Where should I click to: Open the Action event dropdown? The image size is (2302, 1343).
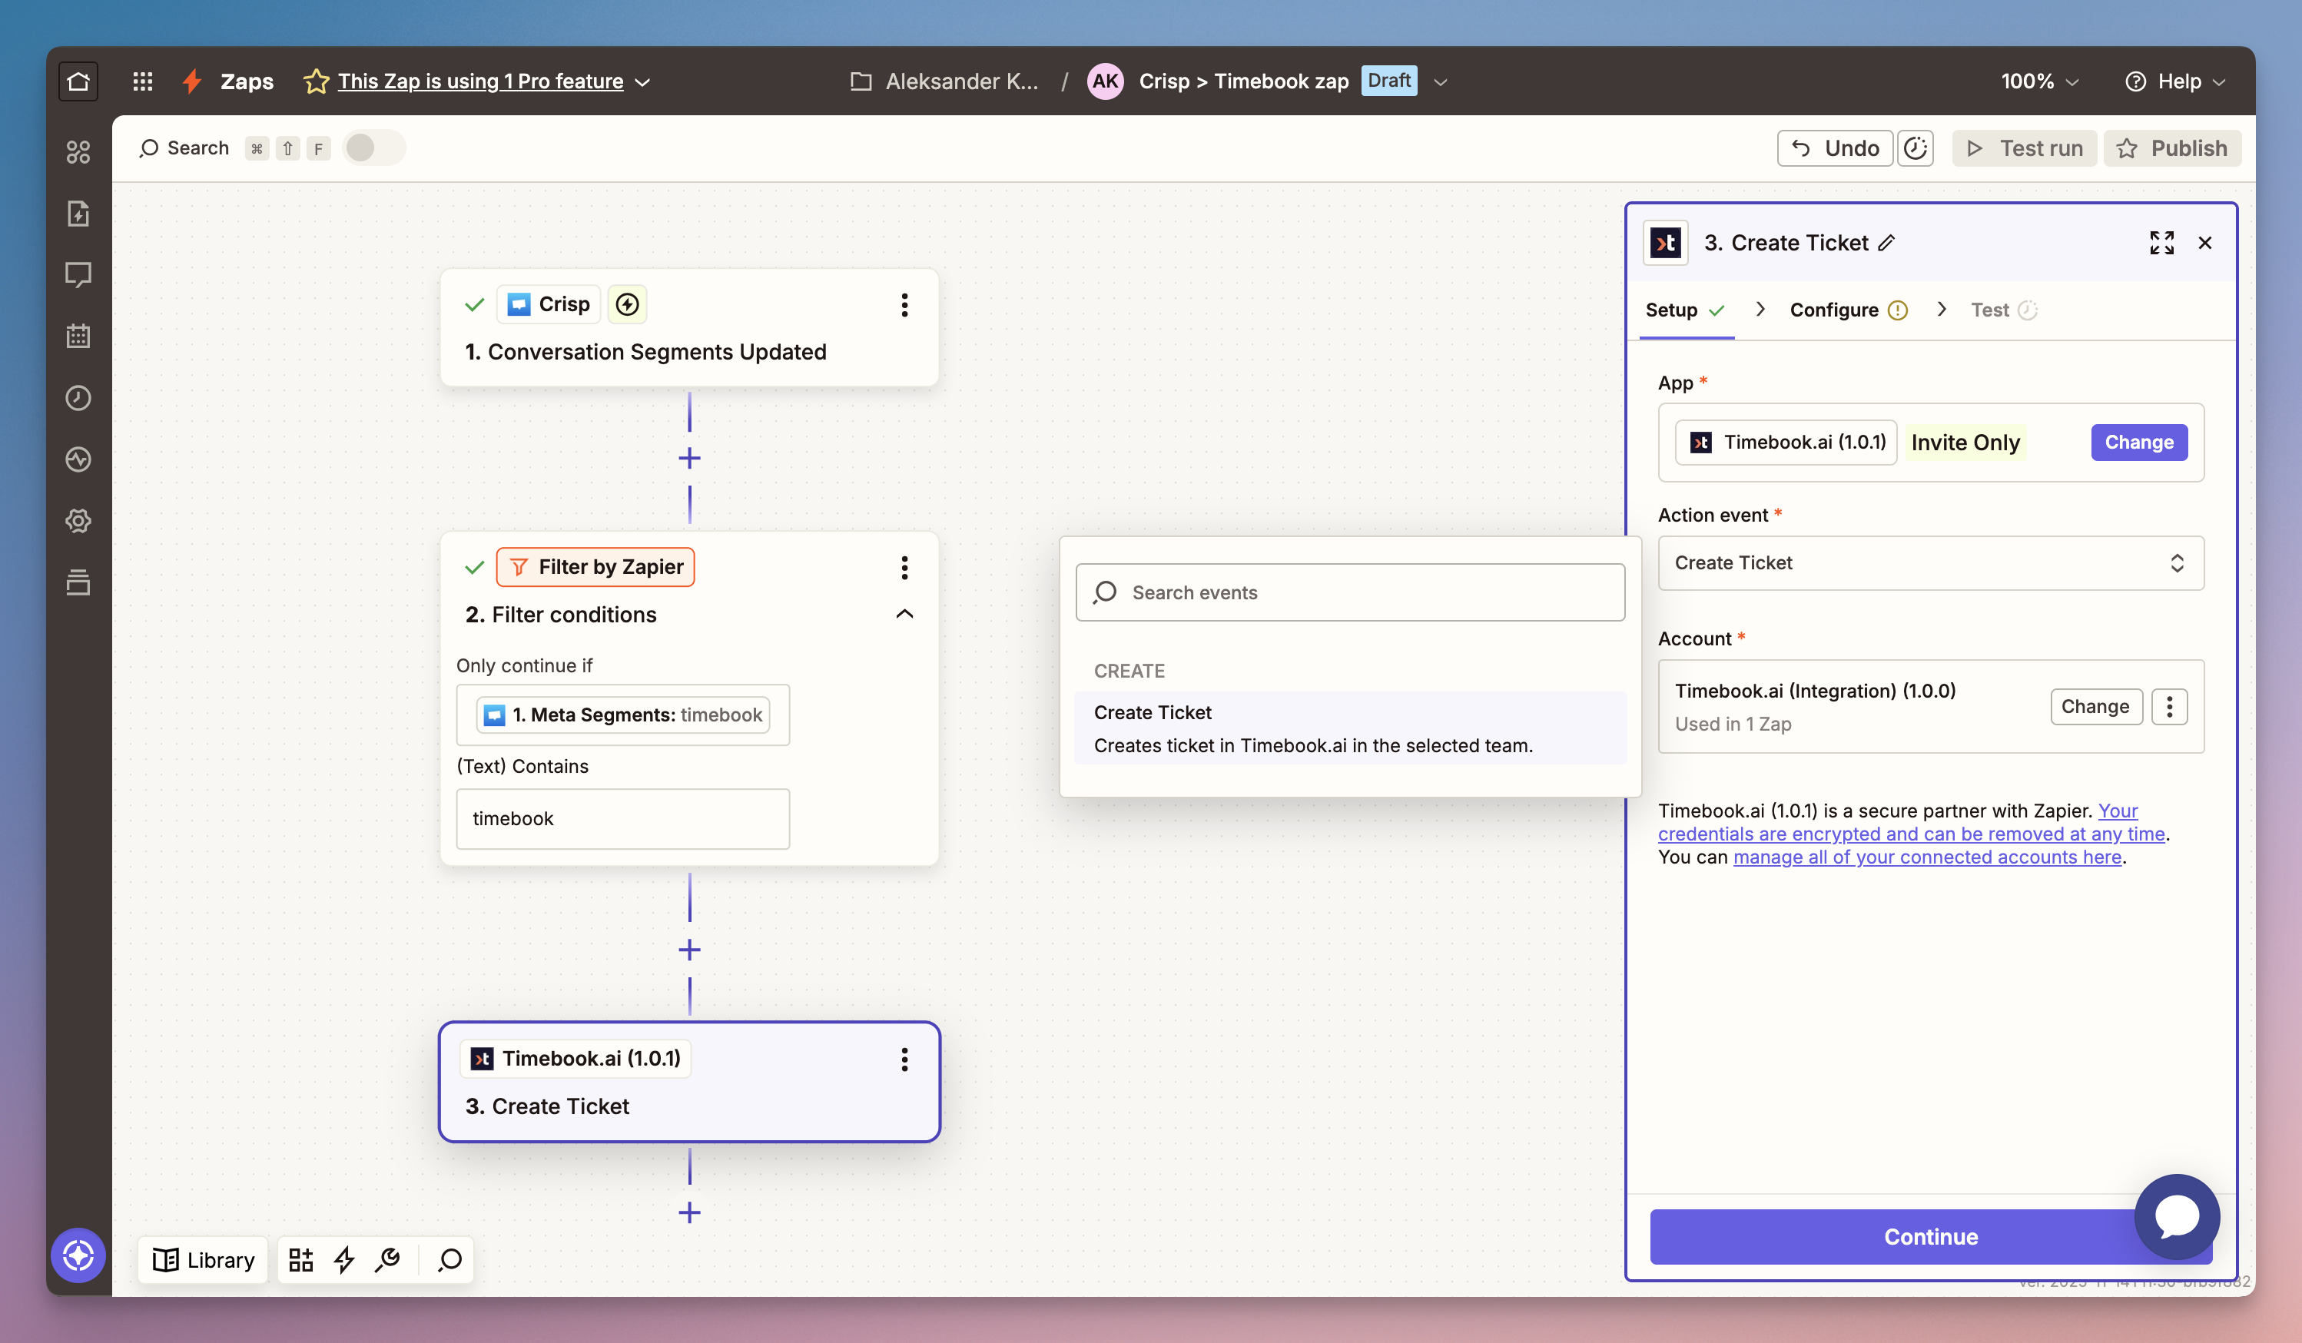(x=1930, y=562)
